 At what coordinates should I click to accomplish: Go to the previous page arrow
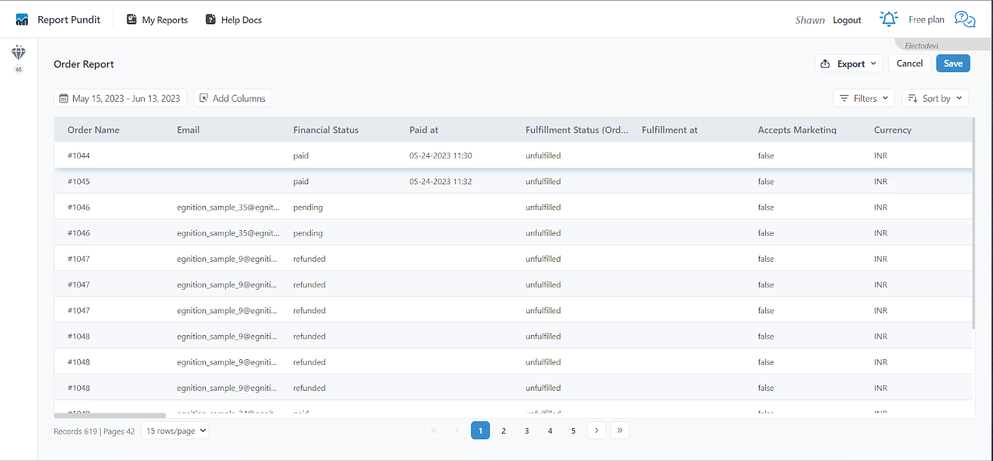(x=457, y=431)
